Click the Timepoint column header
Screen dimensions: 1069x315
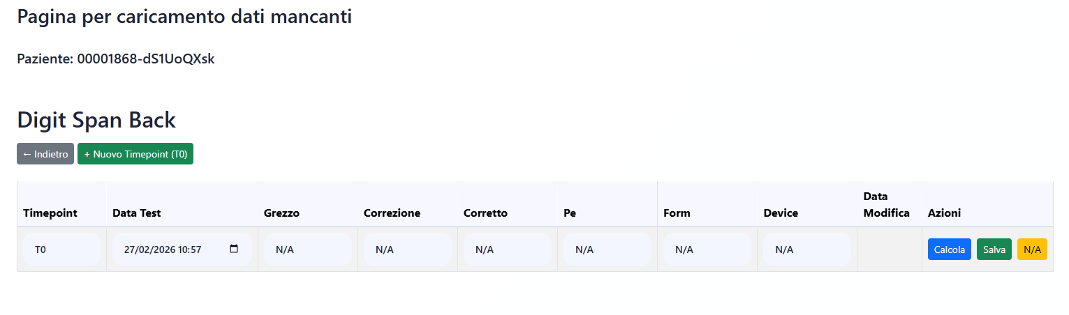point(50,213)
